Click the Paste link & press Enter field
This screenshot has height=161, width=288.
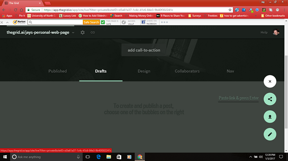click(238, 98)
